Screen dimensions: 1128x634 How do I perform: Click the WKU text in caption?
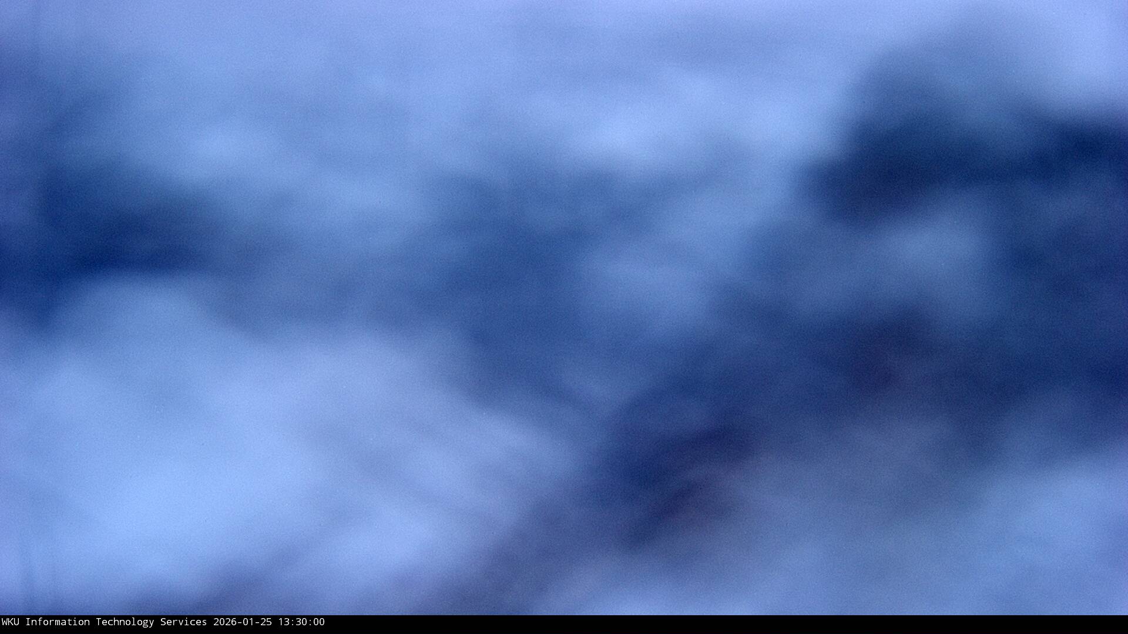point(10,622)
